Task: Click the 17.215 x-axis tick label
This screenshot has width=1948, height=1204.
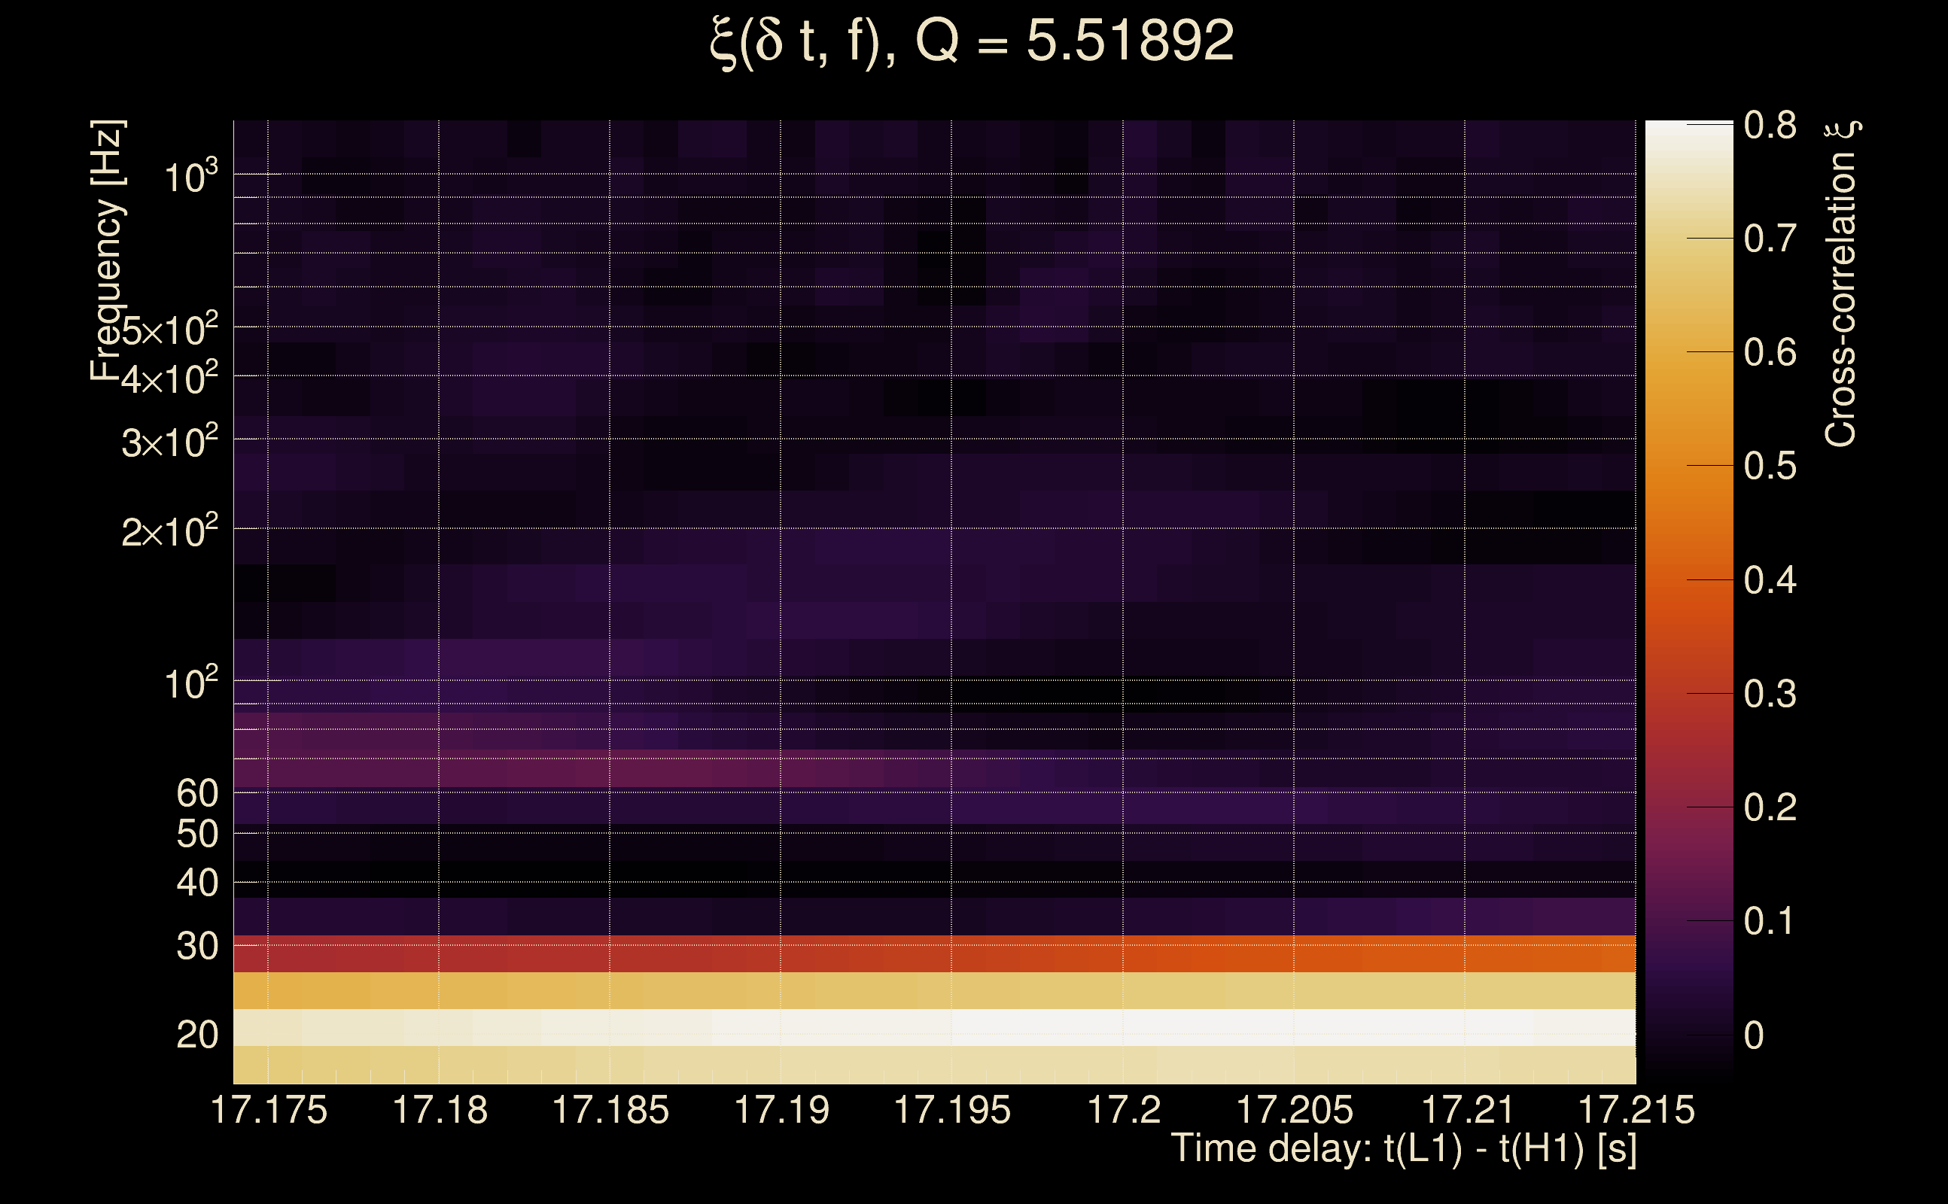Action: pyautogui.click(x=1636, y=1110)
